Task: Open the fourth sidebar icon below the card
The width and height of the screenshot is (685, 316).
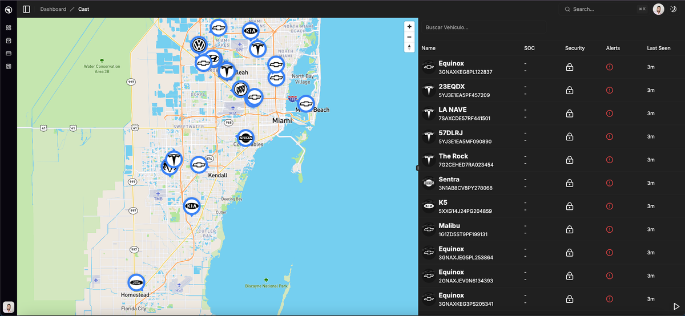Action: [x=9, y=67]
